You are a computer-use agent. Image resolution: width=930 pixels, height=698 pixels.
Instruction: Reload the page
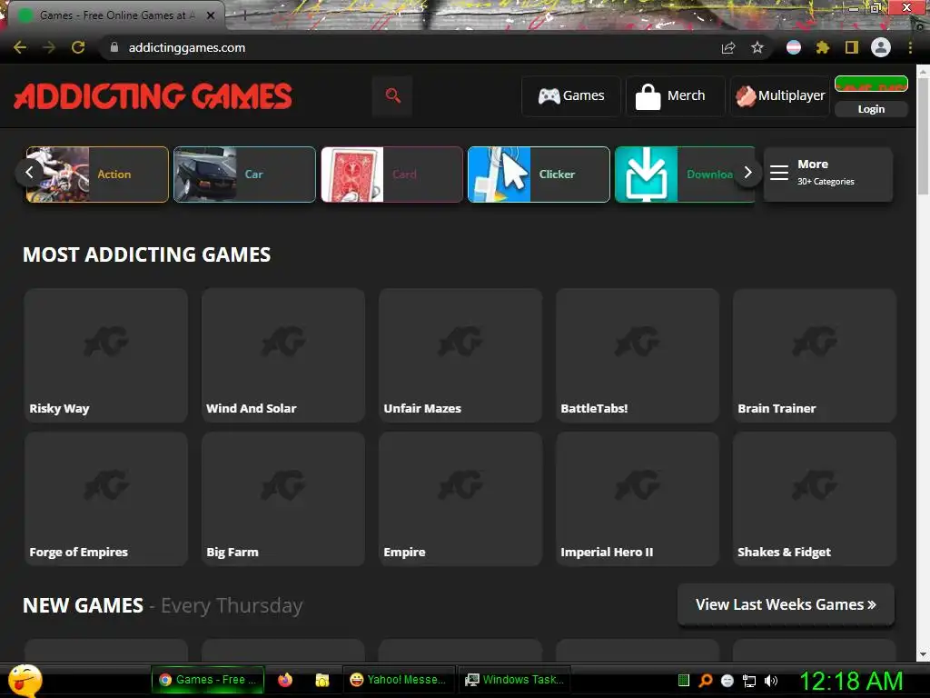(78, 47)
